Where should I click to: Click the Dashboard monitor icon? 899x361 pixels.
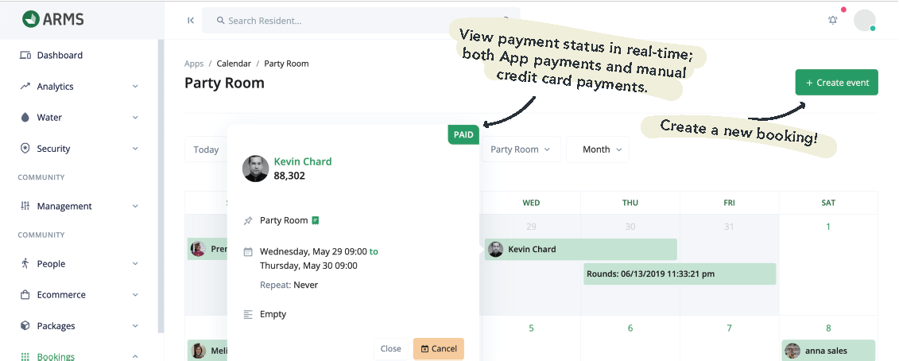click(25, 55)
